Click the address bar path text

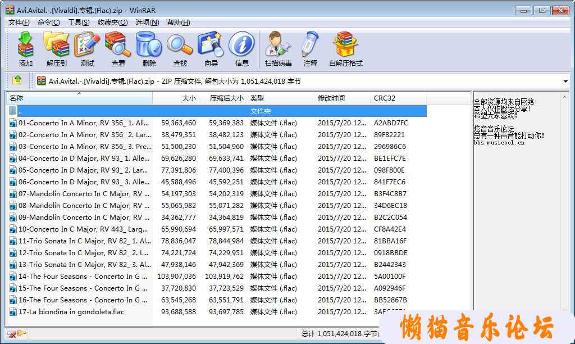pos(175,81)
